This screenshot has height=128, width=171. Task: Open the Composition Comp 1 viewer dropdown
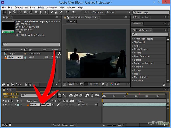click(x=96, y=17)
